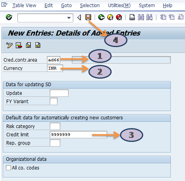Click the green checkmark Enter icon
The image size is (185, 181).
[x=9, y=17]
